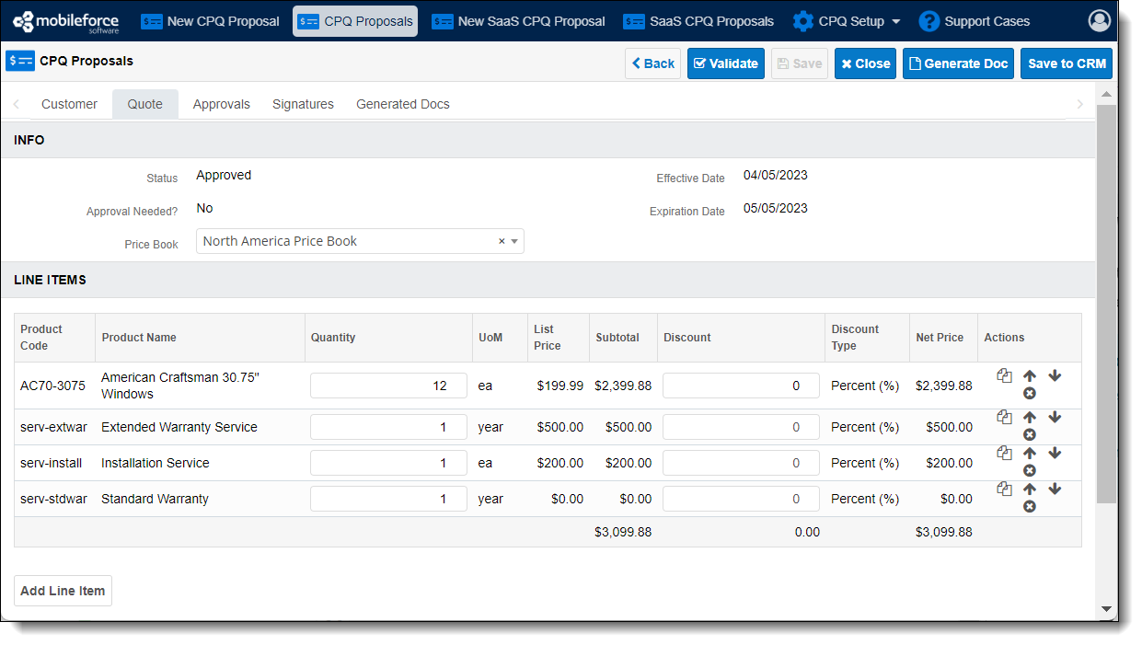Click the Close button in toolbar

pyautogui.click(x=865, y=63)
